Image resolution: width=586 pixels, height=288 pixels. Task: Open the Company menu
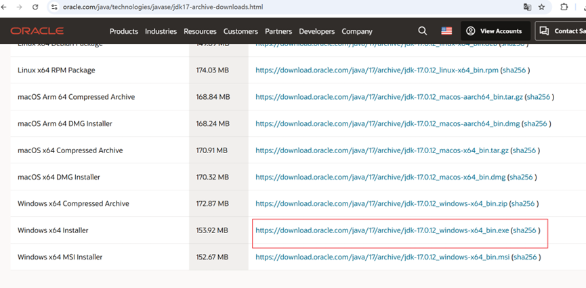click(357, 31)
